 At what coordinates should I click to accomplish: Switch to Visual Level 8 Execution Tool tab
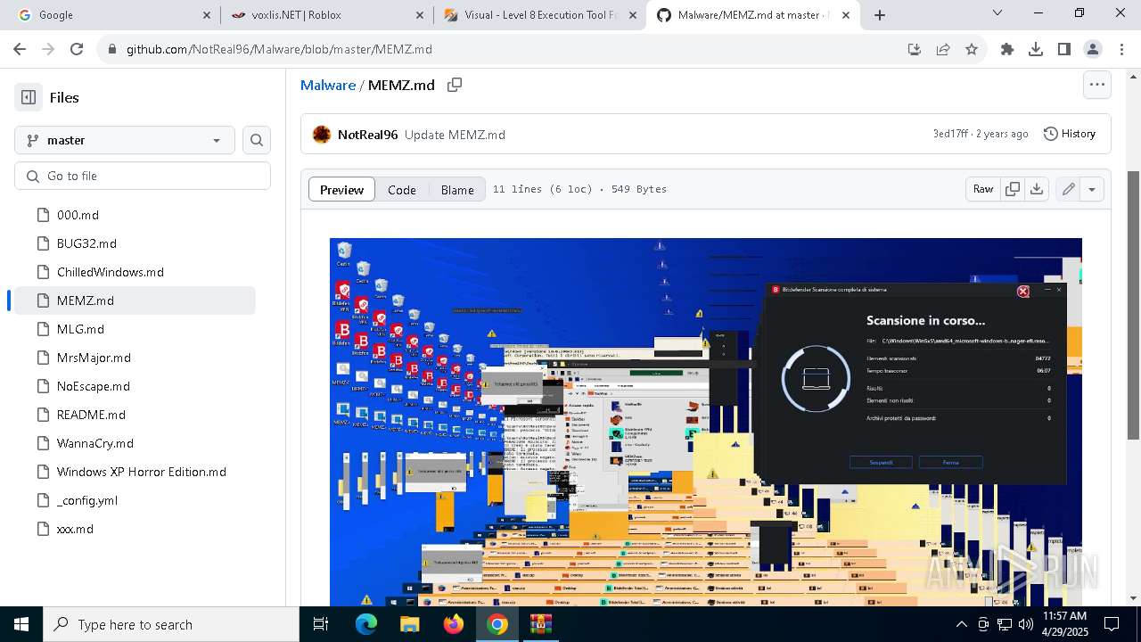click(x=540, y=15)
